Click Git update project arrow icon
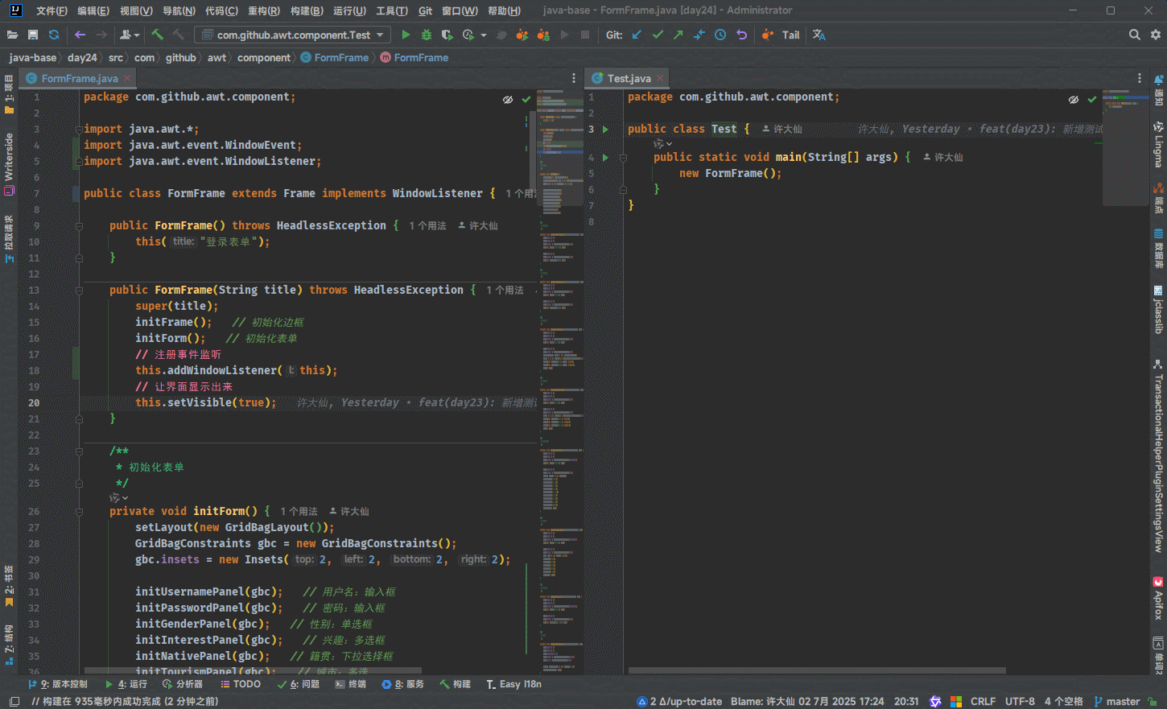Image resolution: width=1167 pixels, height=709 pixels. [637, 35]
